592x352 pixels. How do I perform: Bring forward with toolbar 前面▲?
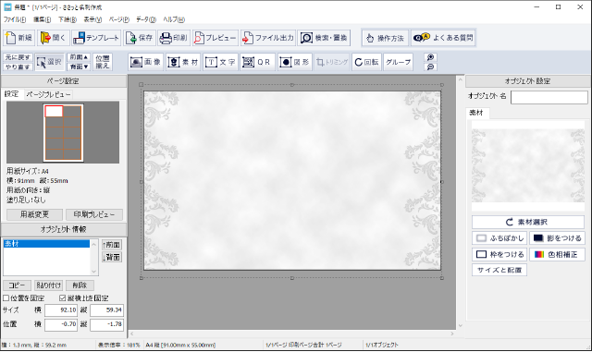click(x=79, y=57)
